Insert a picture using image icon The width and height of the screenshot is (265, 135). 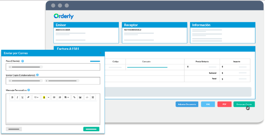[x=80, y=97]
